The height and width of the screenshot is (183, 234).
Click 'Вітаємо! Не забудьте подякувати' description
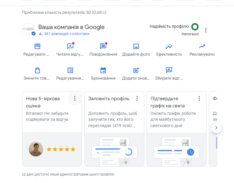[47, 116]
